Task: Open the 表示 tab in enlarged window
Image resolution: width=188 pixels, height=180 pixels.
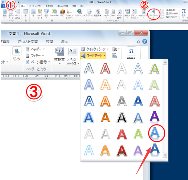Action: (x=65, y=42)
